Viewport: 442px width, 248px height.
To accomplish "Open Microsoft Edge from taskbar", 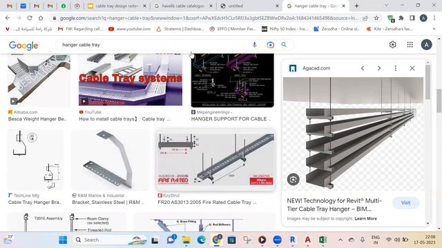I will 201,240.
